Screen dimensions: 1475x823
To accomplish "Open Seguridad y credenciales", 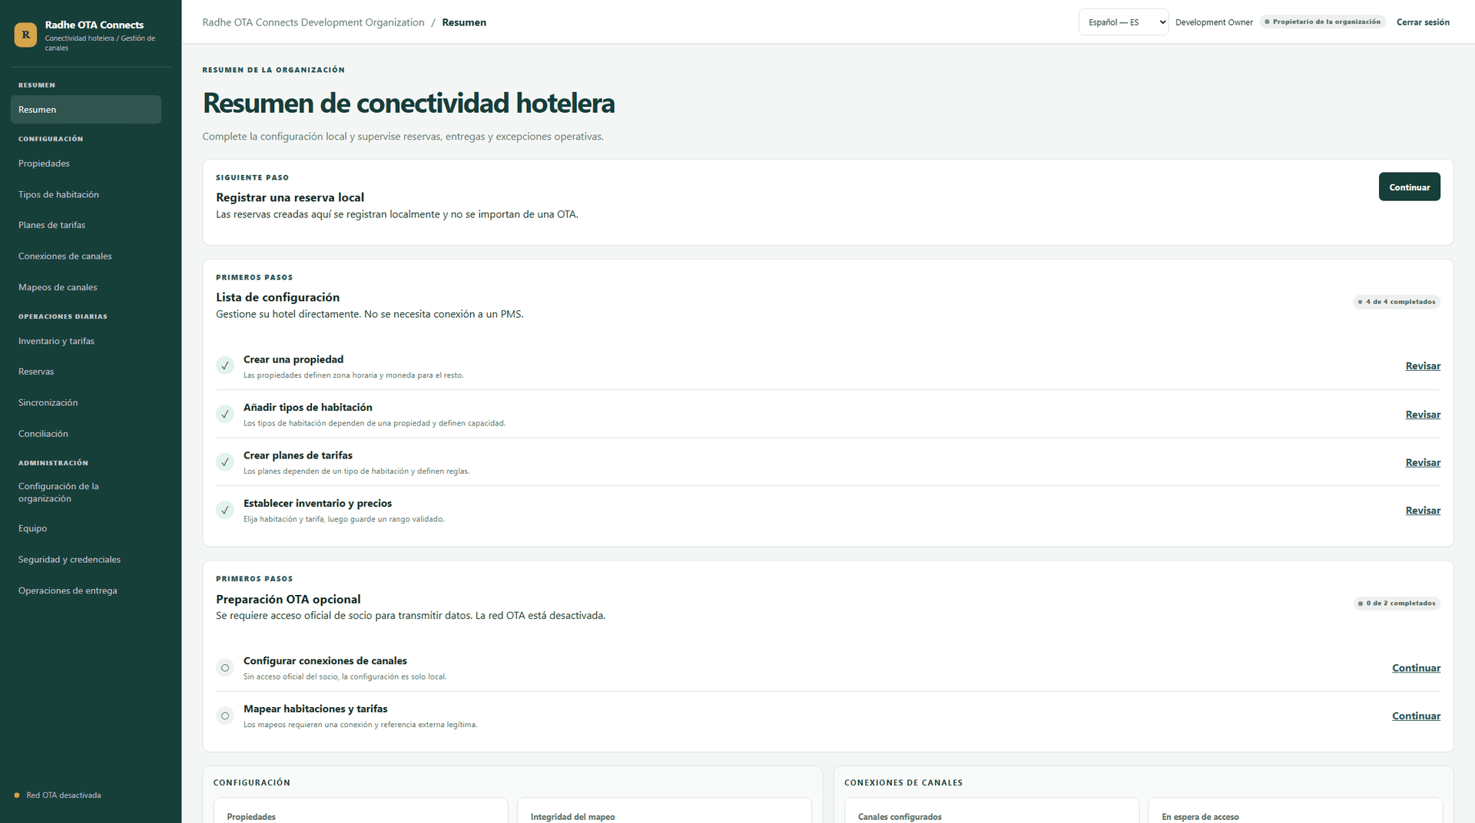I will (86, 560).
